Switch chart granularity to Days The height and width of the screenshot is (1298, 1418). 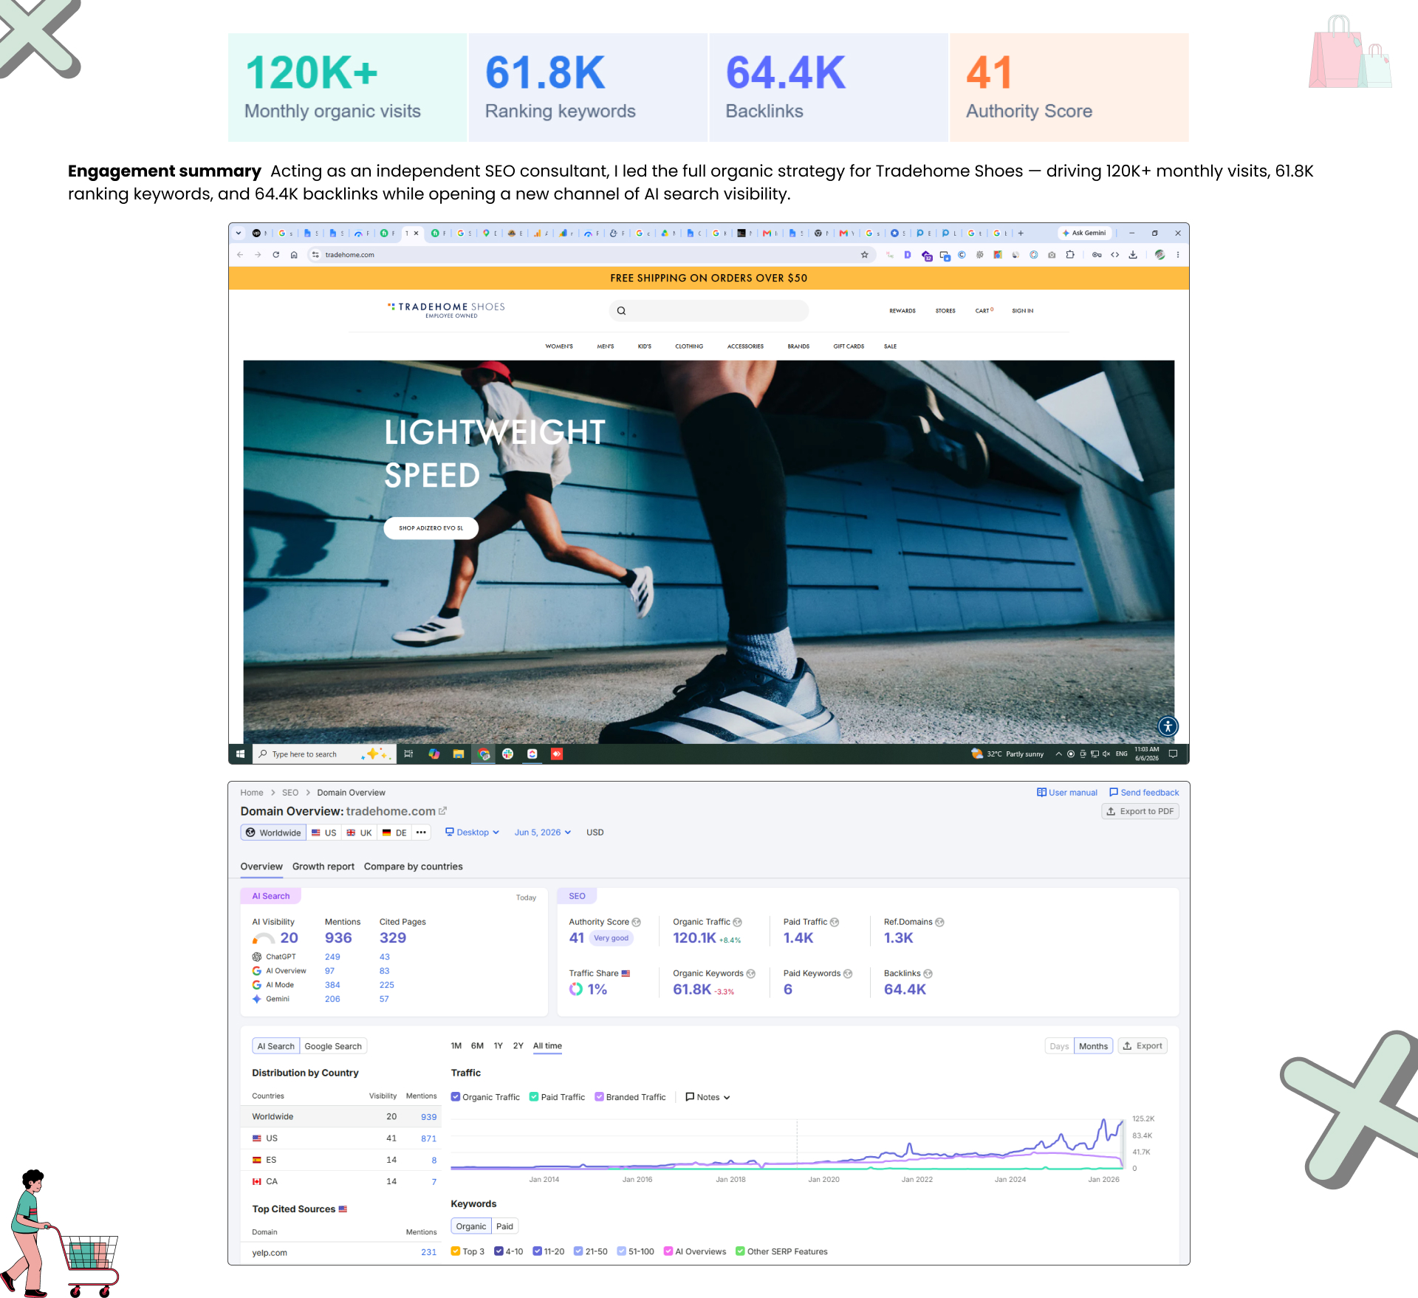coord(1059,1046)
